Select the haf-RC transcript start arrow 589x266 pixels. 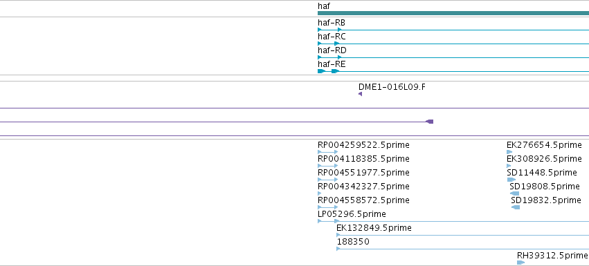pyautogui.click(x=320, y=44)
